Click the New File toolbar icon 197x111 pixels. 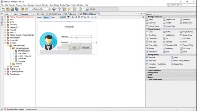pyautogui.click(x=3, y=9)
